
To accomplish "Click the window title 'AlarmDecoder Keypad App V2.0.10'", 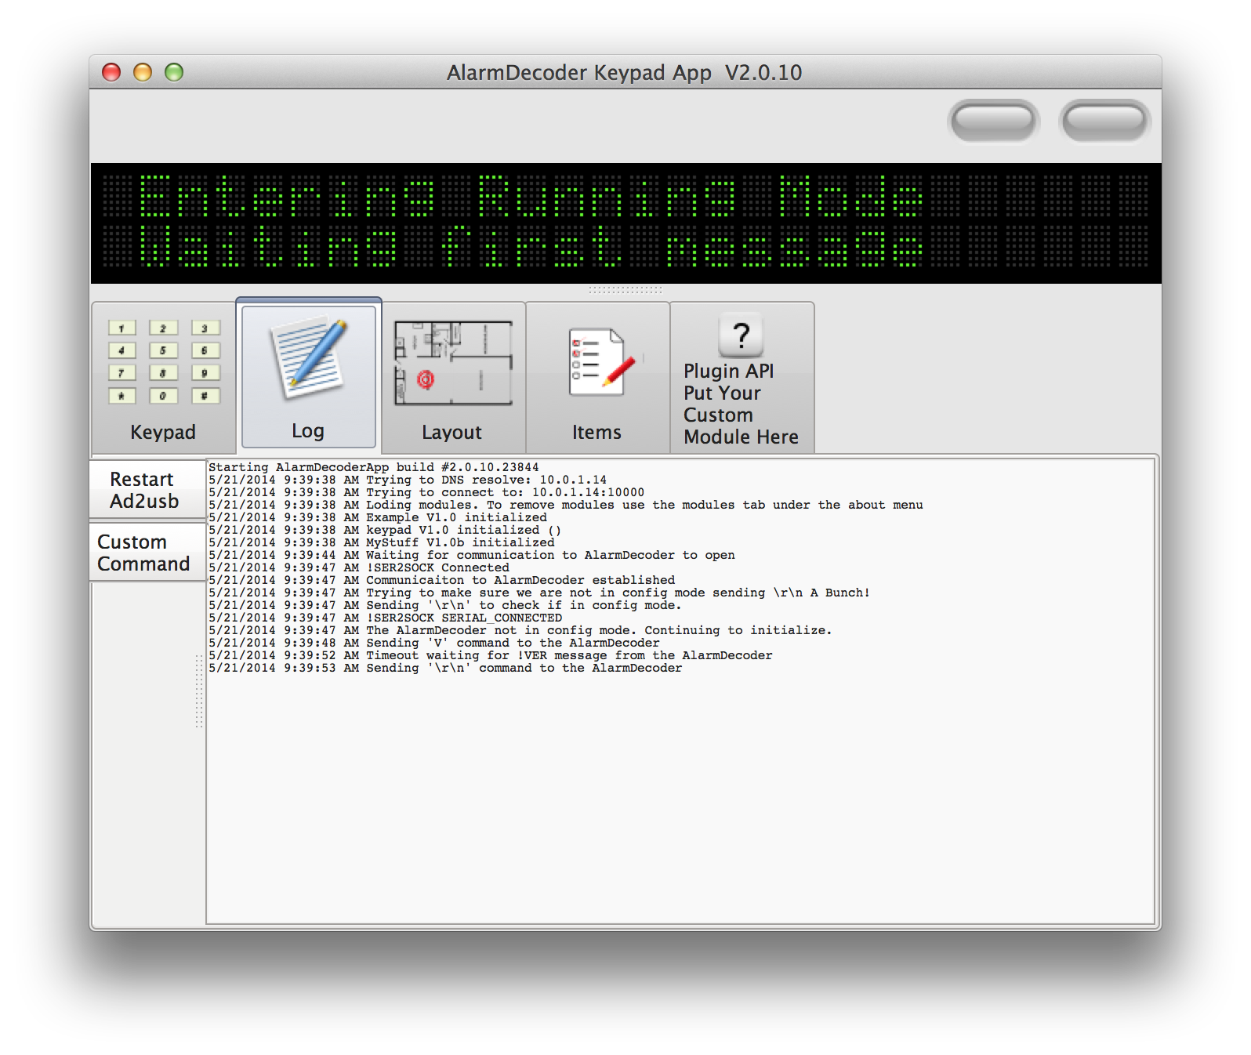I will (x=625, y=73).
